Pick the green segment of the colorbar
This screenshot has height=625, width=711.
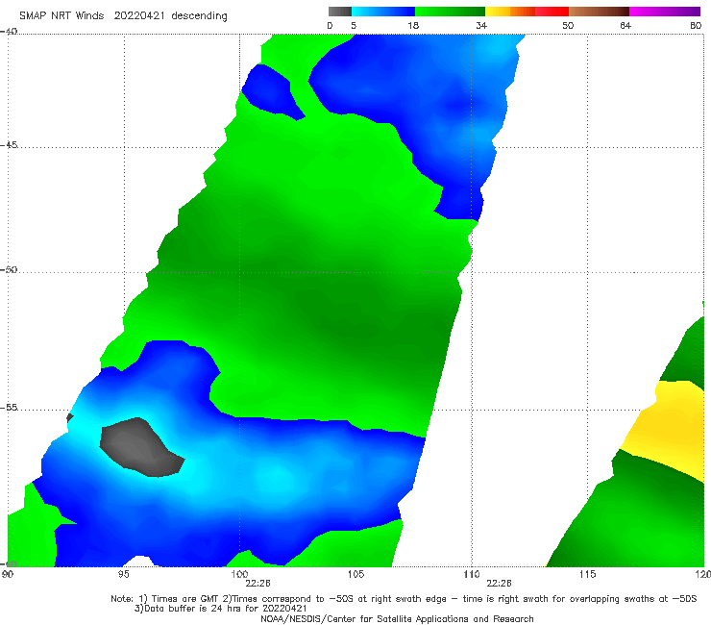coord(450,12)
